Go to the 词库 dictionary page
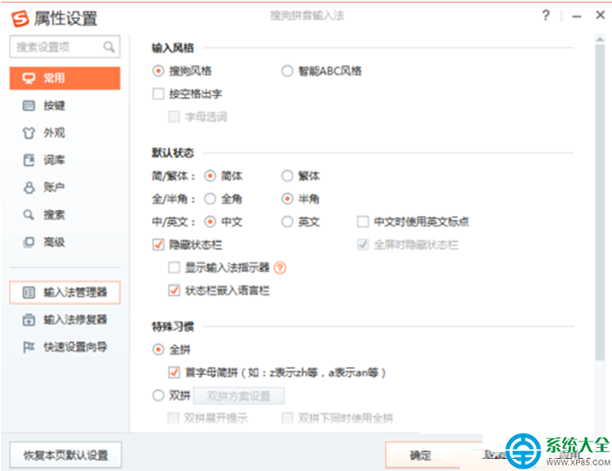This screenshot has height=471, width=612. (65, 160)
